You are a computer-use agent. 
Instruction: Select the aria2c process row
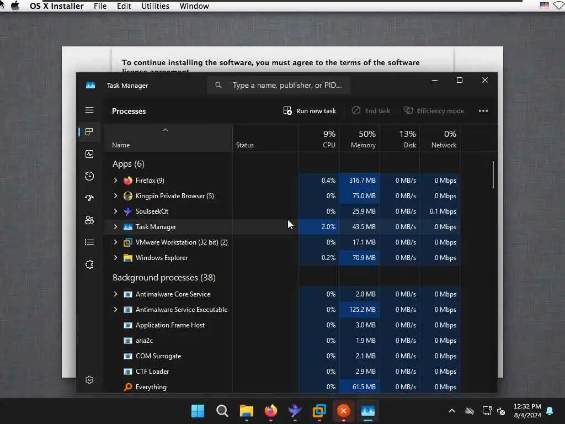click(282, 341)
